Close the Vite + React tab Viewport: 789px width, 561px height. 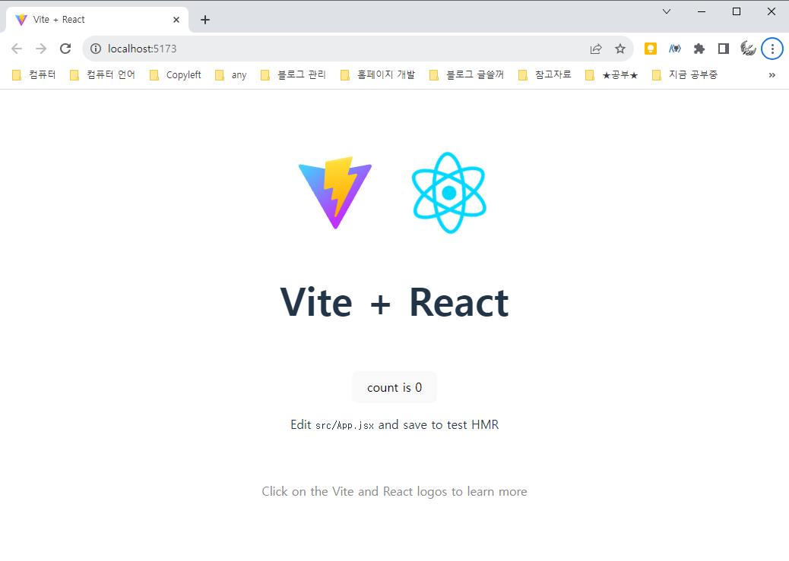click(176, 20)
